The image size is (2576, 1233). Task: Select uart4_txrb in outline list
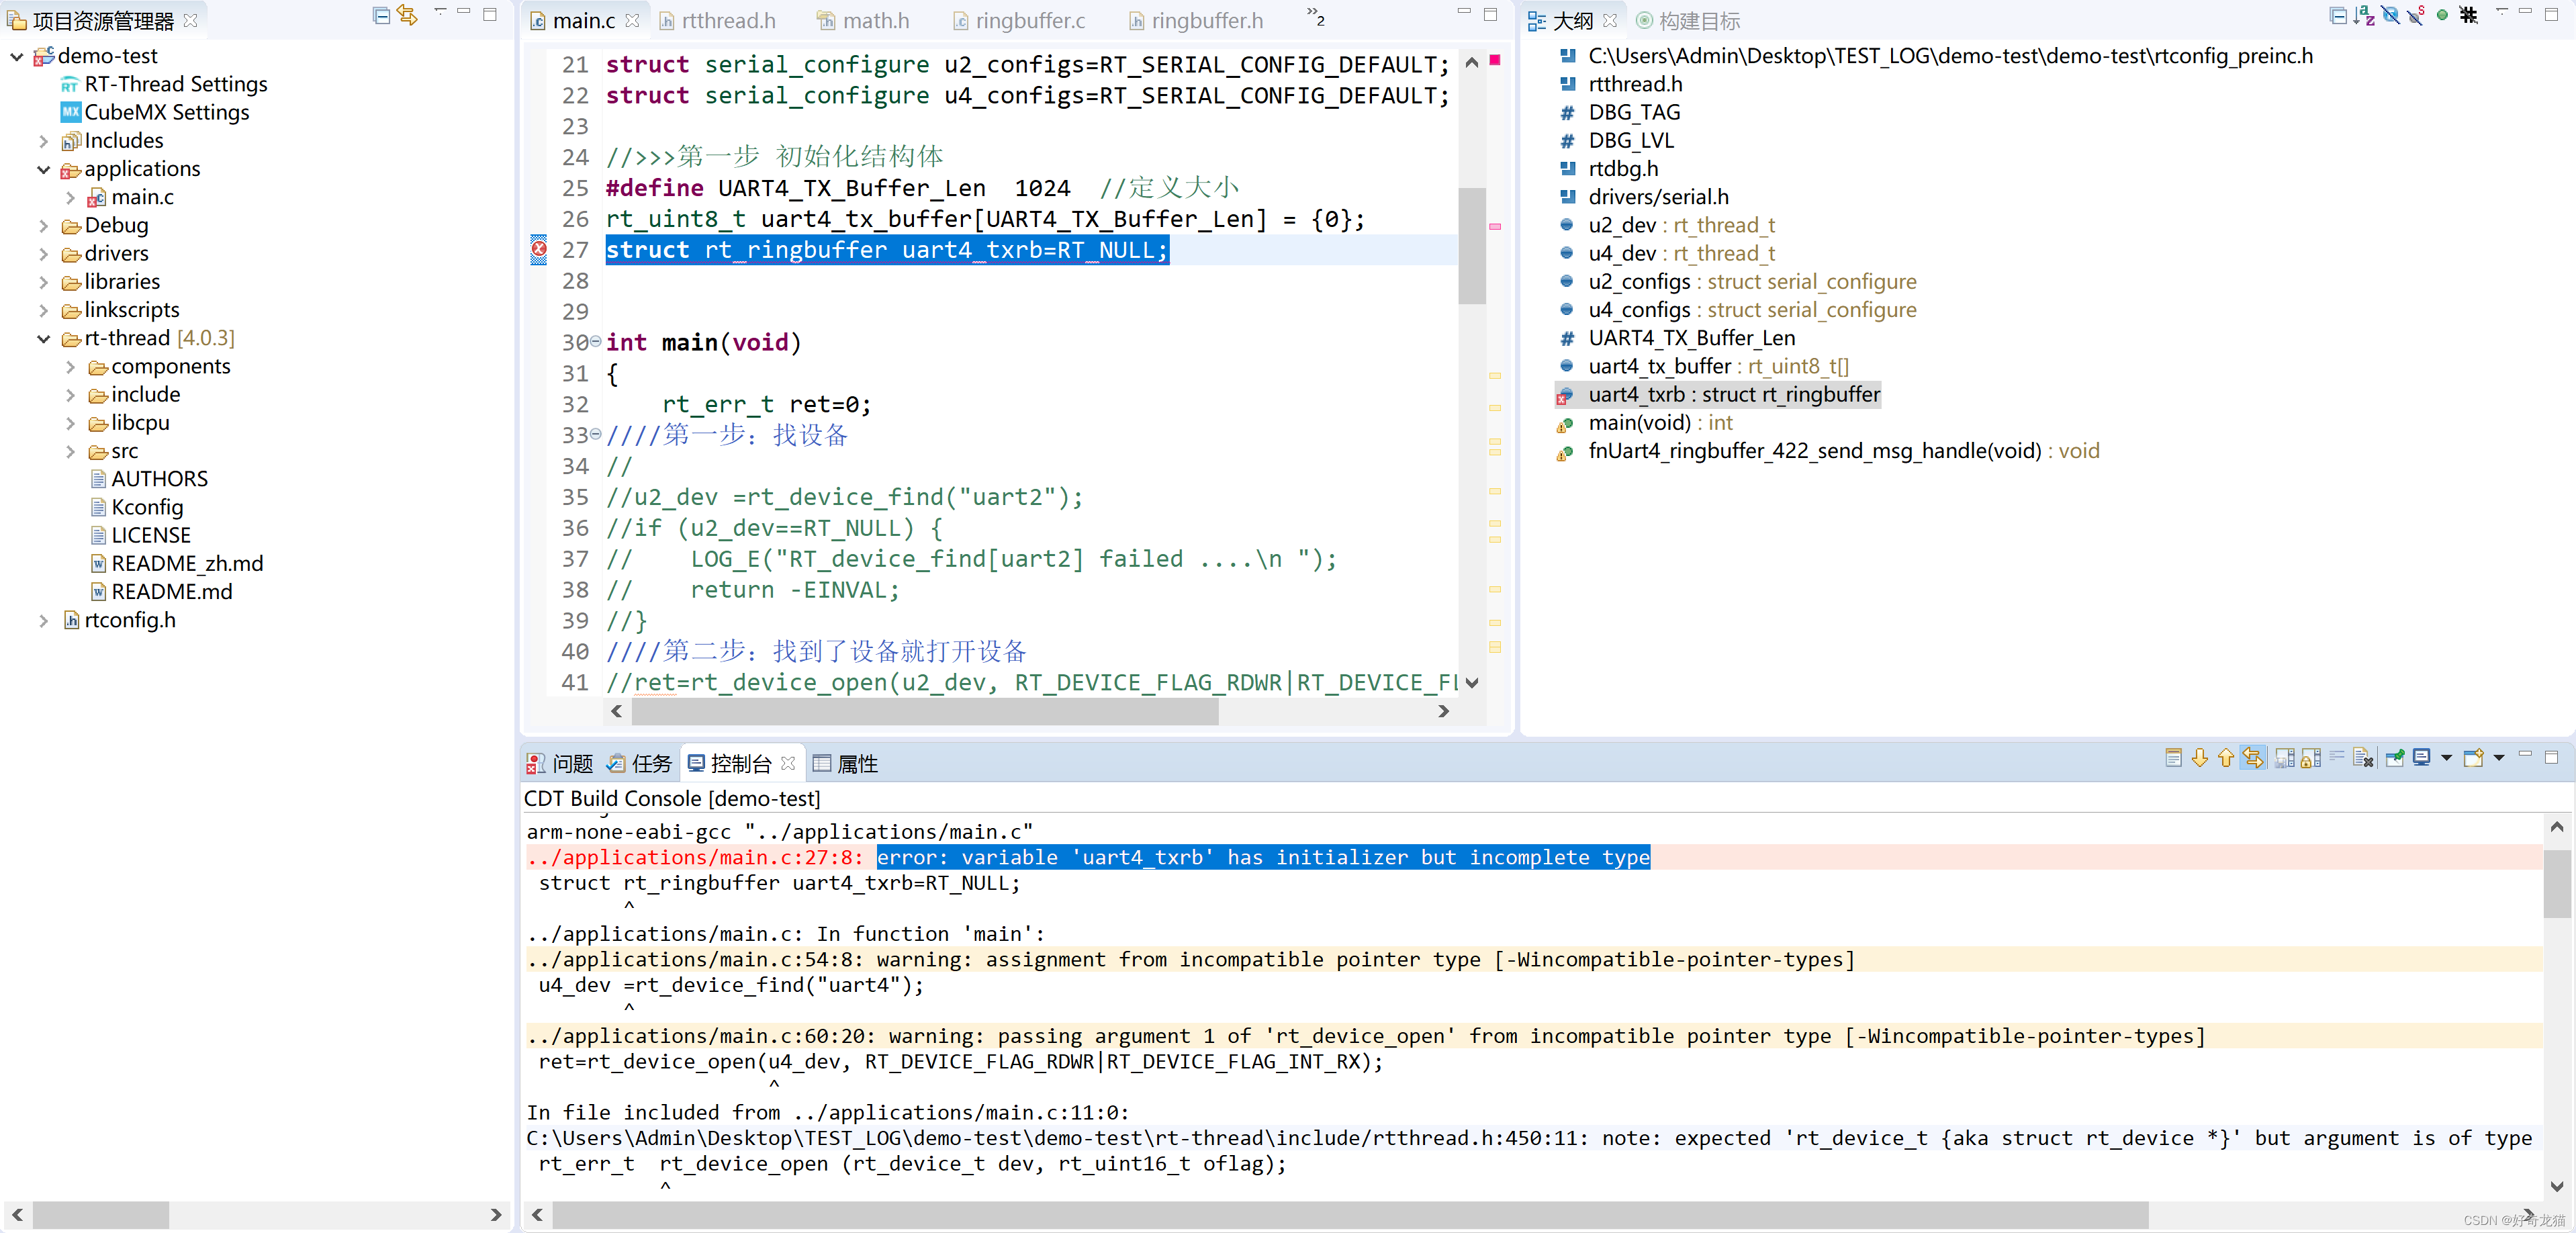point(1718,395)
